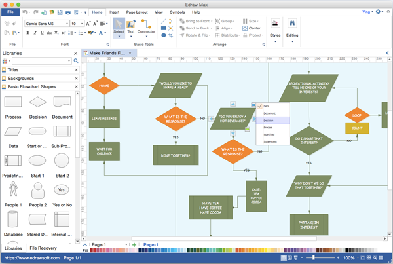
Task: Adjust the zoom slider in status bar
Action: [316, 258]
